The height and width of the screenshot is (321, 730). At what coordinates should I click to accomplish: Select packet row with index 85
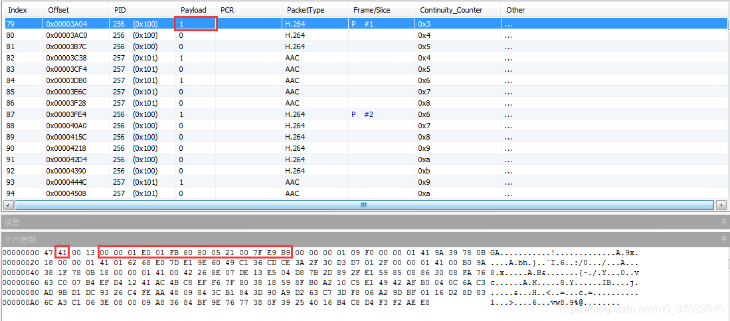[366, 92]
